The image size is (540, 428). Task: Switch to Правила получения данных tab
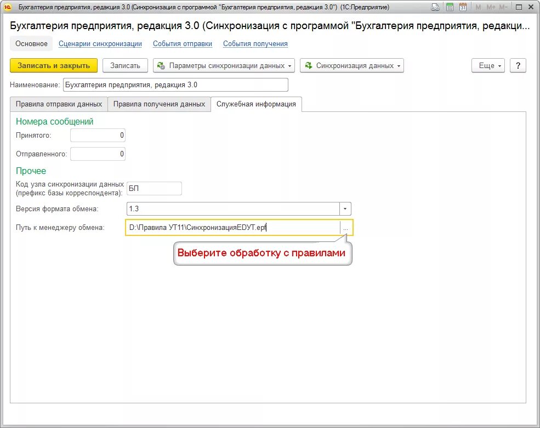pos(159,104)
